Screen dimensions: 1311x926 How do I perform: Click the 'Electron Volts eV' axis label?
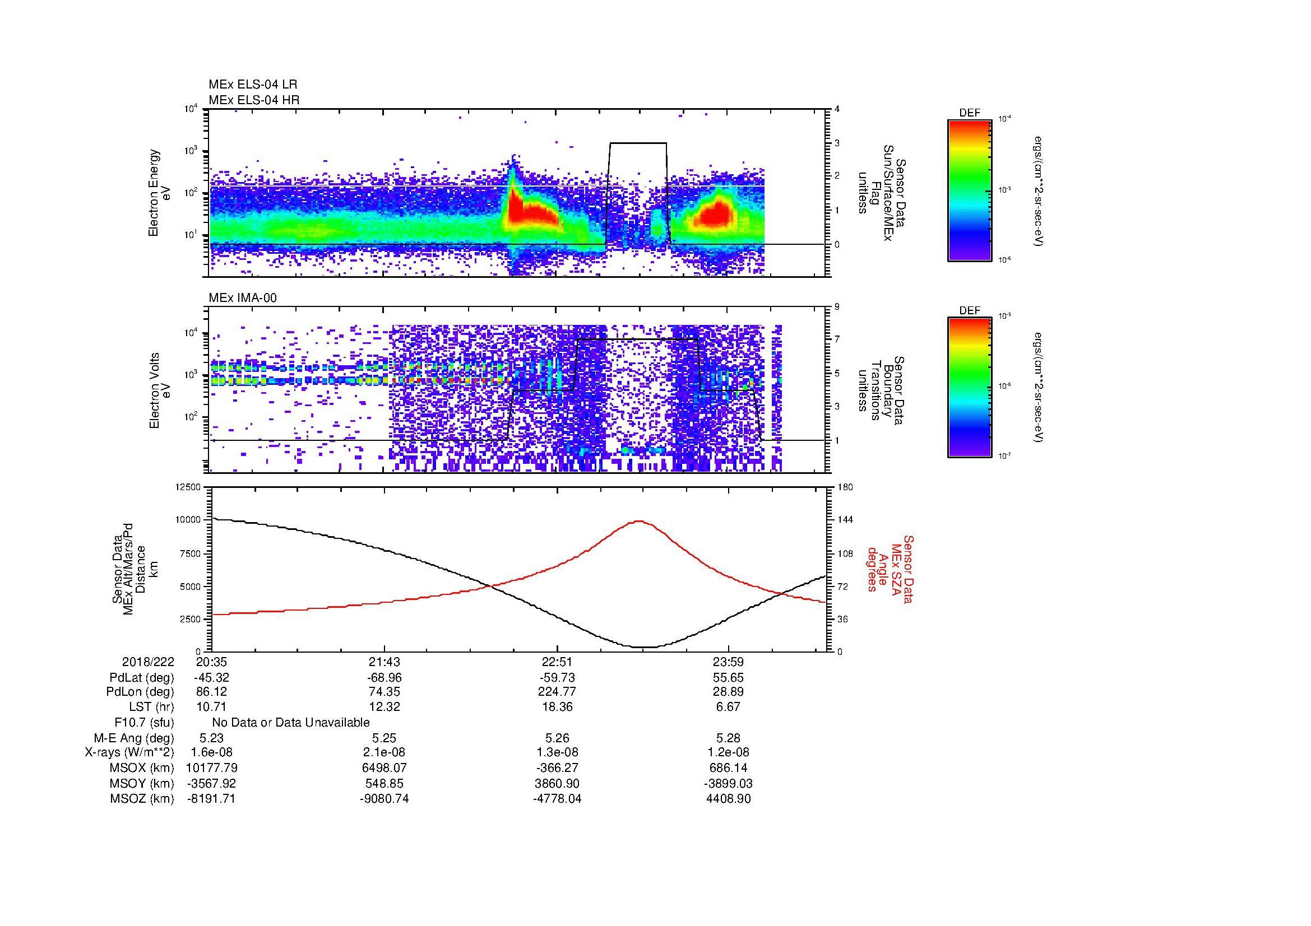[159, 390]
